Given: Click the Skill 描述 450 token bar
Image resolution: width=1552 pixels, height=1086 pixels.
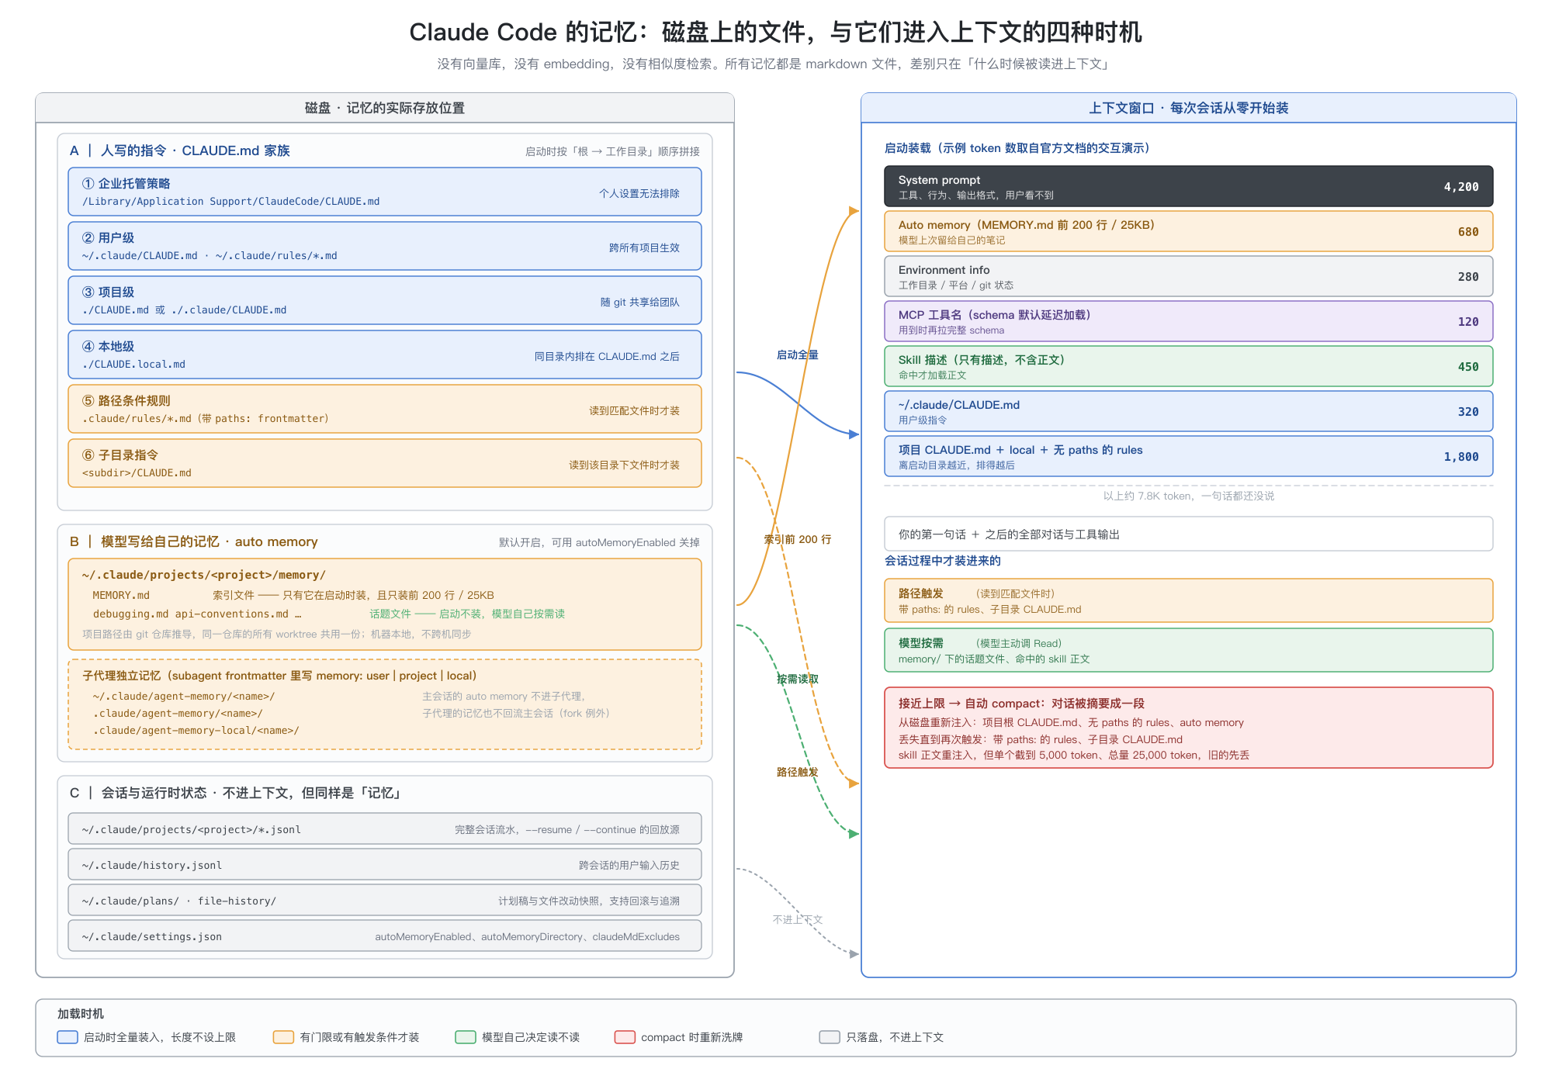Looking at the screenshot, I should 1189,366.
